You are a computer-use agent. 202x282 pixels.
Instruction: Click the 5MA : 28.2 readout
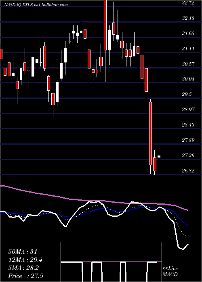[x=23, y=268]
